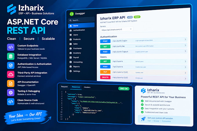Click the Izharix logo in the promo card

point(143,91)
